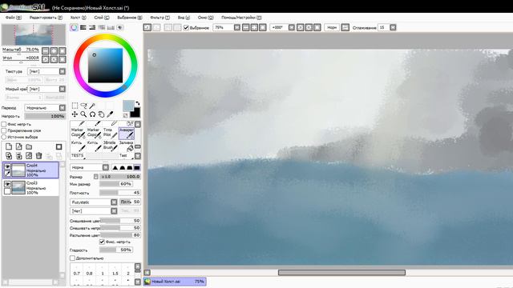The width and height of the screenshot is (513, 288).
Task: Click the undo button in top toolbar
Action: [x=147, y=27]
